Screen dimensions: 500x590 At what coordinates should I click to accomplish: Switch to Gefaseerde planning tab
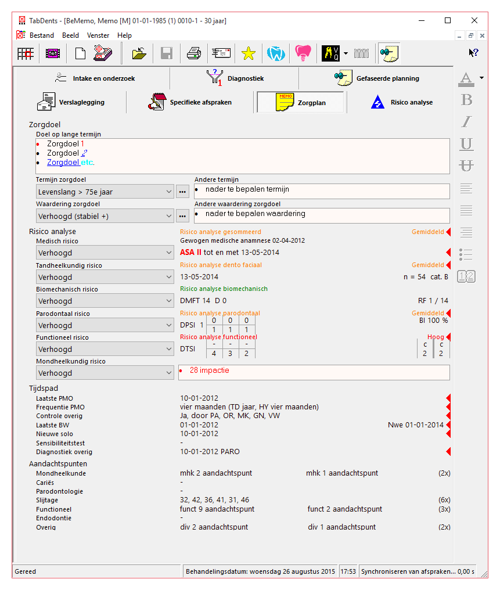376,78
